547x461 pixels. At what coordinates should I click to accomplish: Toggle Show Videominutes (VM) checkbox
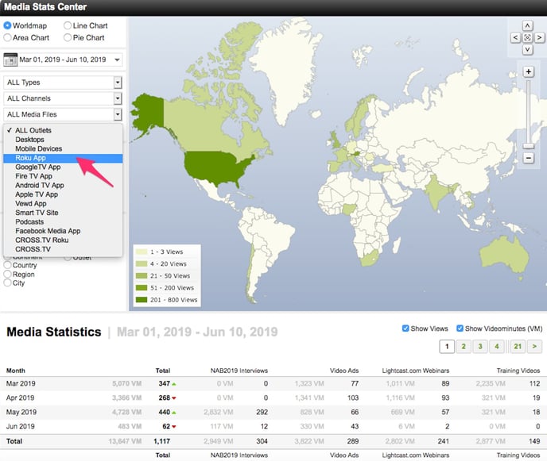[x=459, y=328]
